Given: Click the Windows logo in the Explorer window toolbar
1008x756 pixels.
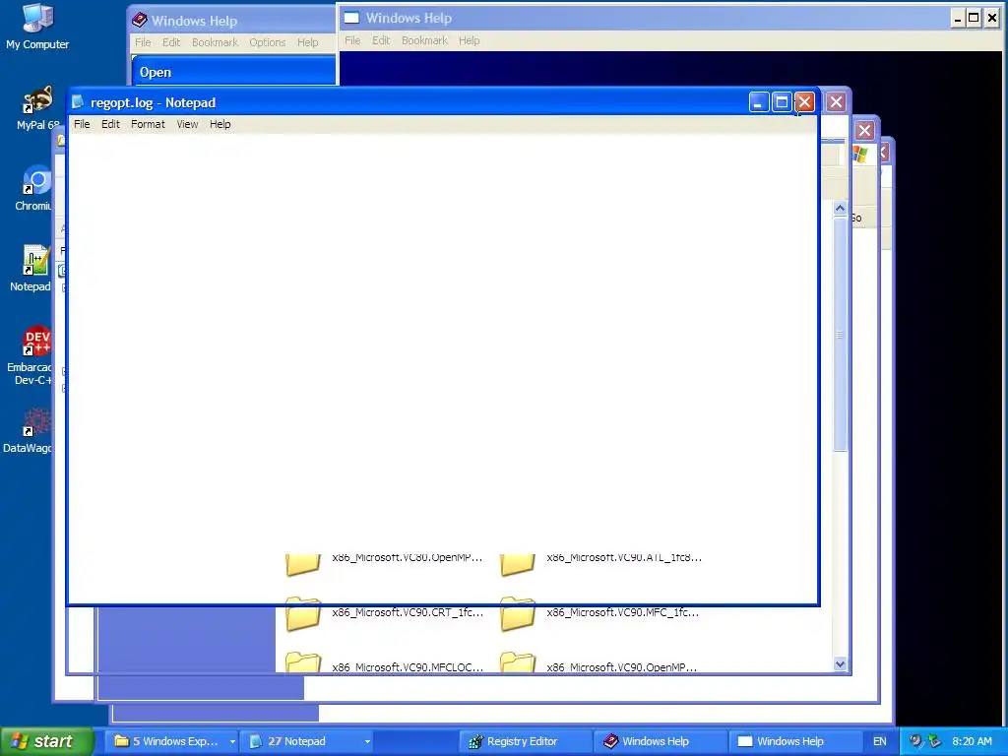Looking at the screenshot, I should 860,155.
